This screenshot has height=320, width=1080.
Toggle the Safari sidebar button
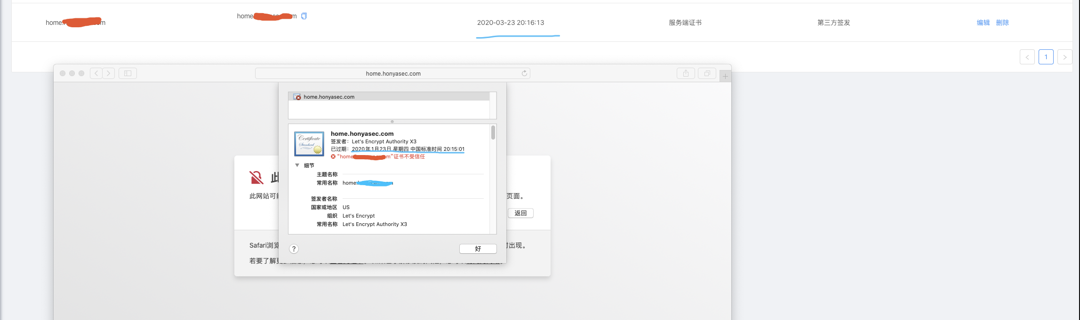click(x=128, y=73)
